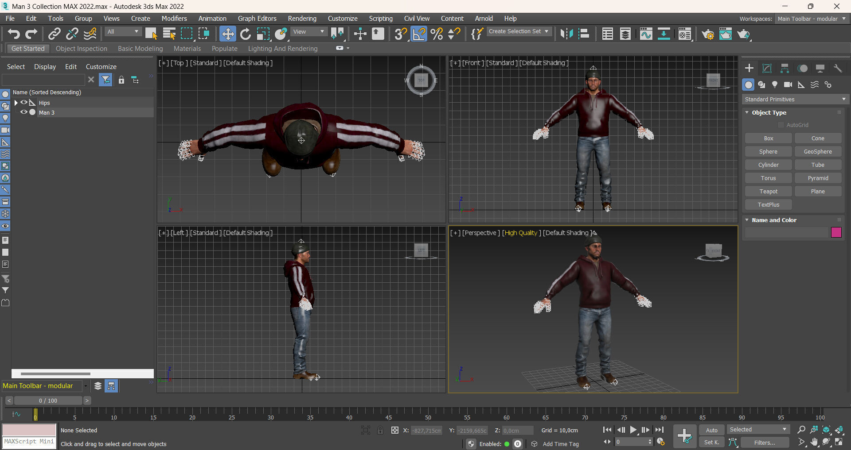The image size is (851, 450).
Task: Switch to the Modify command panel tab
Action: [x=767, y=68]
